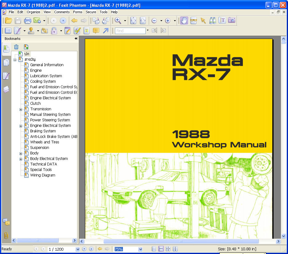Click the zoom 75% field
Image resolution: width=288 pixels, height=254 pixels.
[x=126, y=249]
